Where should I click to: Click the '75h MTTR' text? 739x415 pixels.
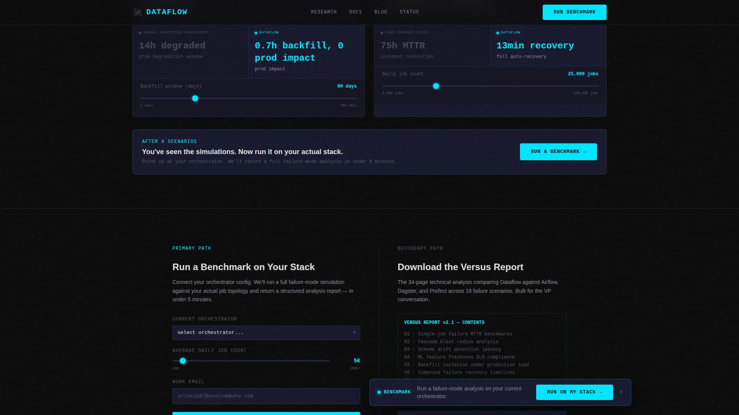tap(403, 46)
